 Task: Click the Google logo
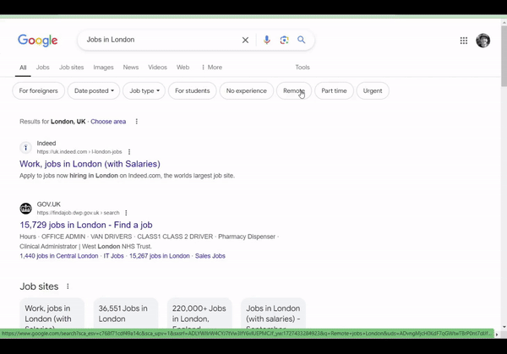click(x=38, y=41)
